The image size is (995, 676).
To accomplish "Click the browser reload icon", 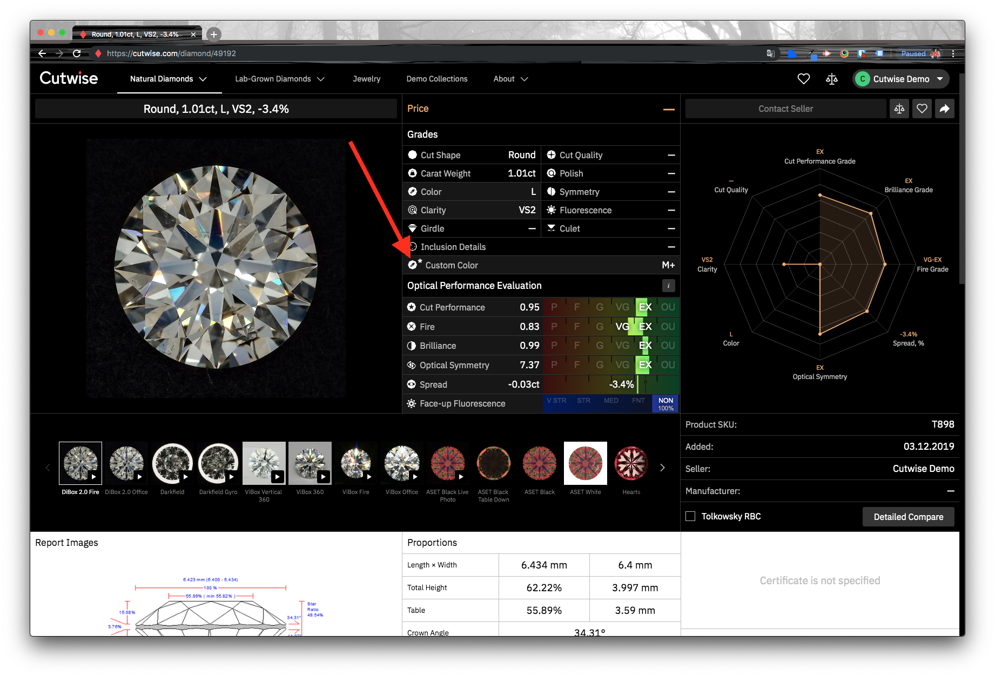I will (77, 53).
